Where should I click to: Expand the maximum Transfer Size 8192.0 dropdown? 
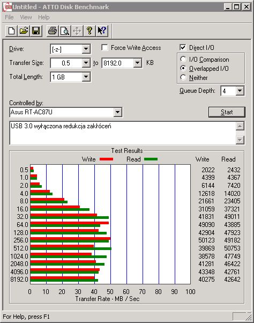pyautogui.click(x=137, y=63)
